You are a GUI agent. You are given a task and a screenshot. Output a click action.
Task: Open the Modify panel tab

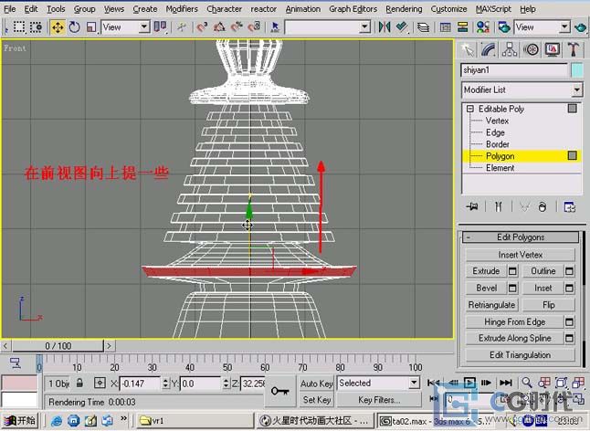(x=488, y=49)
